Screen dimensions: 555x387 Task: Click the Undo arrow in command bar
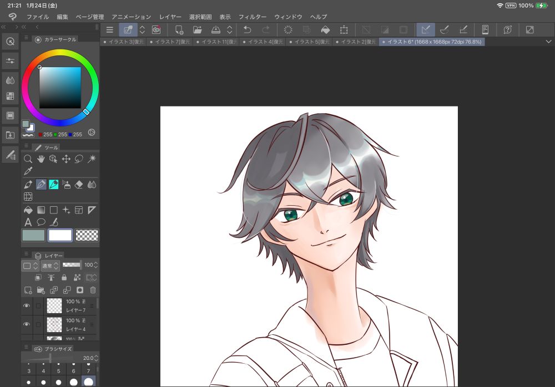coord(248,30)
